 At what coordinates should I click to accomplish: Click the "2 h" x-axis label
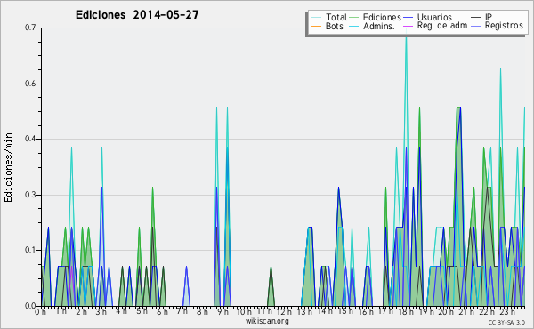coord(81,312)
